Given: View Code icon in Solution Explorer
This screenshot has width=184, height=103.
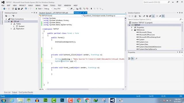Looking at the screenshot, I should [x=157, y=16].
